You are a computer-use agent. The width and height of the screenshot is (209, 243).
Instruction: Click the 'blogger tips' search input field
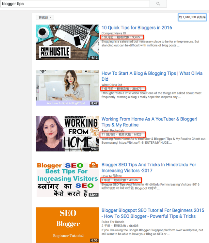point(75,4)
